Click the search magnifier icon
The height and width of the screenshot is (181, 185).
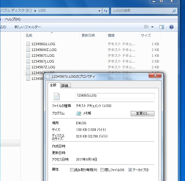point(174,11)
